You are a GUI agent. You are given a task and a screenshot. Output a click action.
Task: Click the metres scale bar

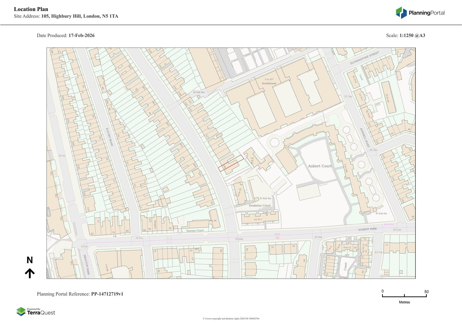[404, 295]
